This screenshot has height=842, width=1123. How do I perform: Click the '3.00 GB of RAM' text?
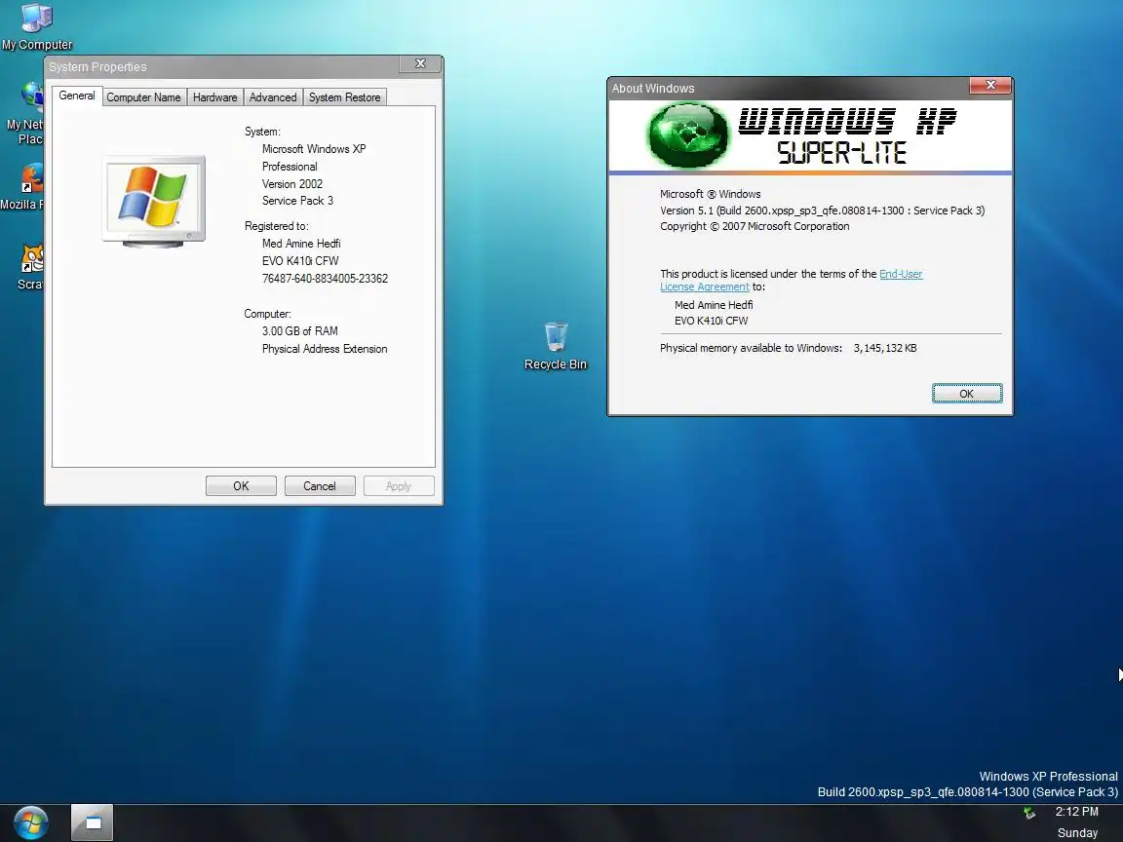(x=300, y=330)
